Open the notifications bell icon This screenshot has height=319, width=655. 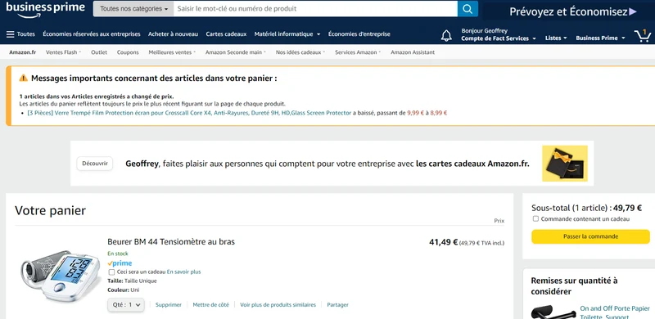pos(446,35)
